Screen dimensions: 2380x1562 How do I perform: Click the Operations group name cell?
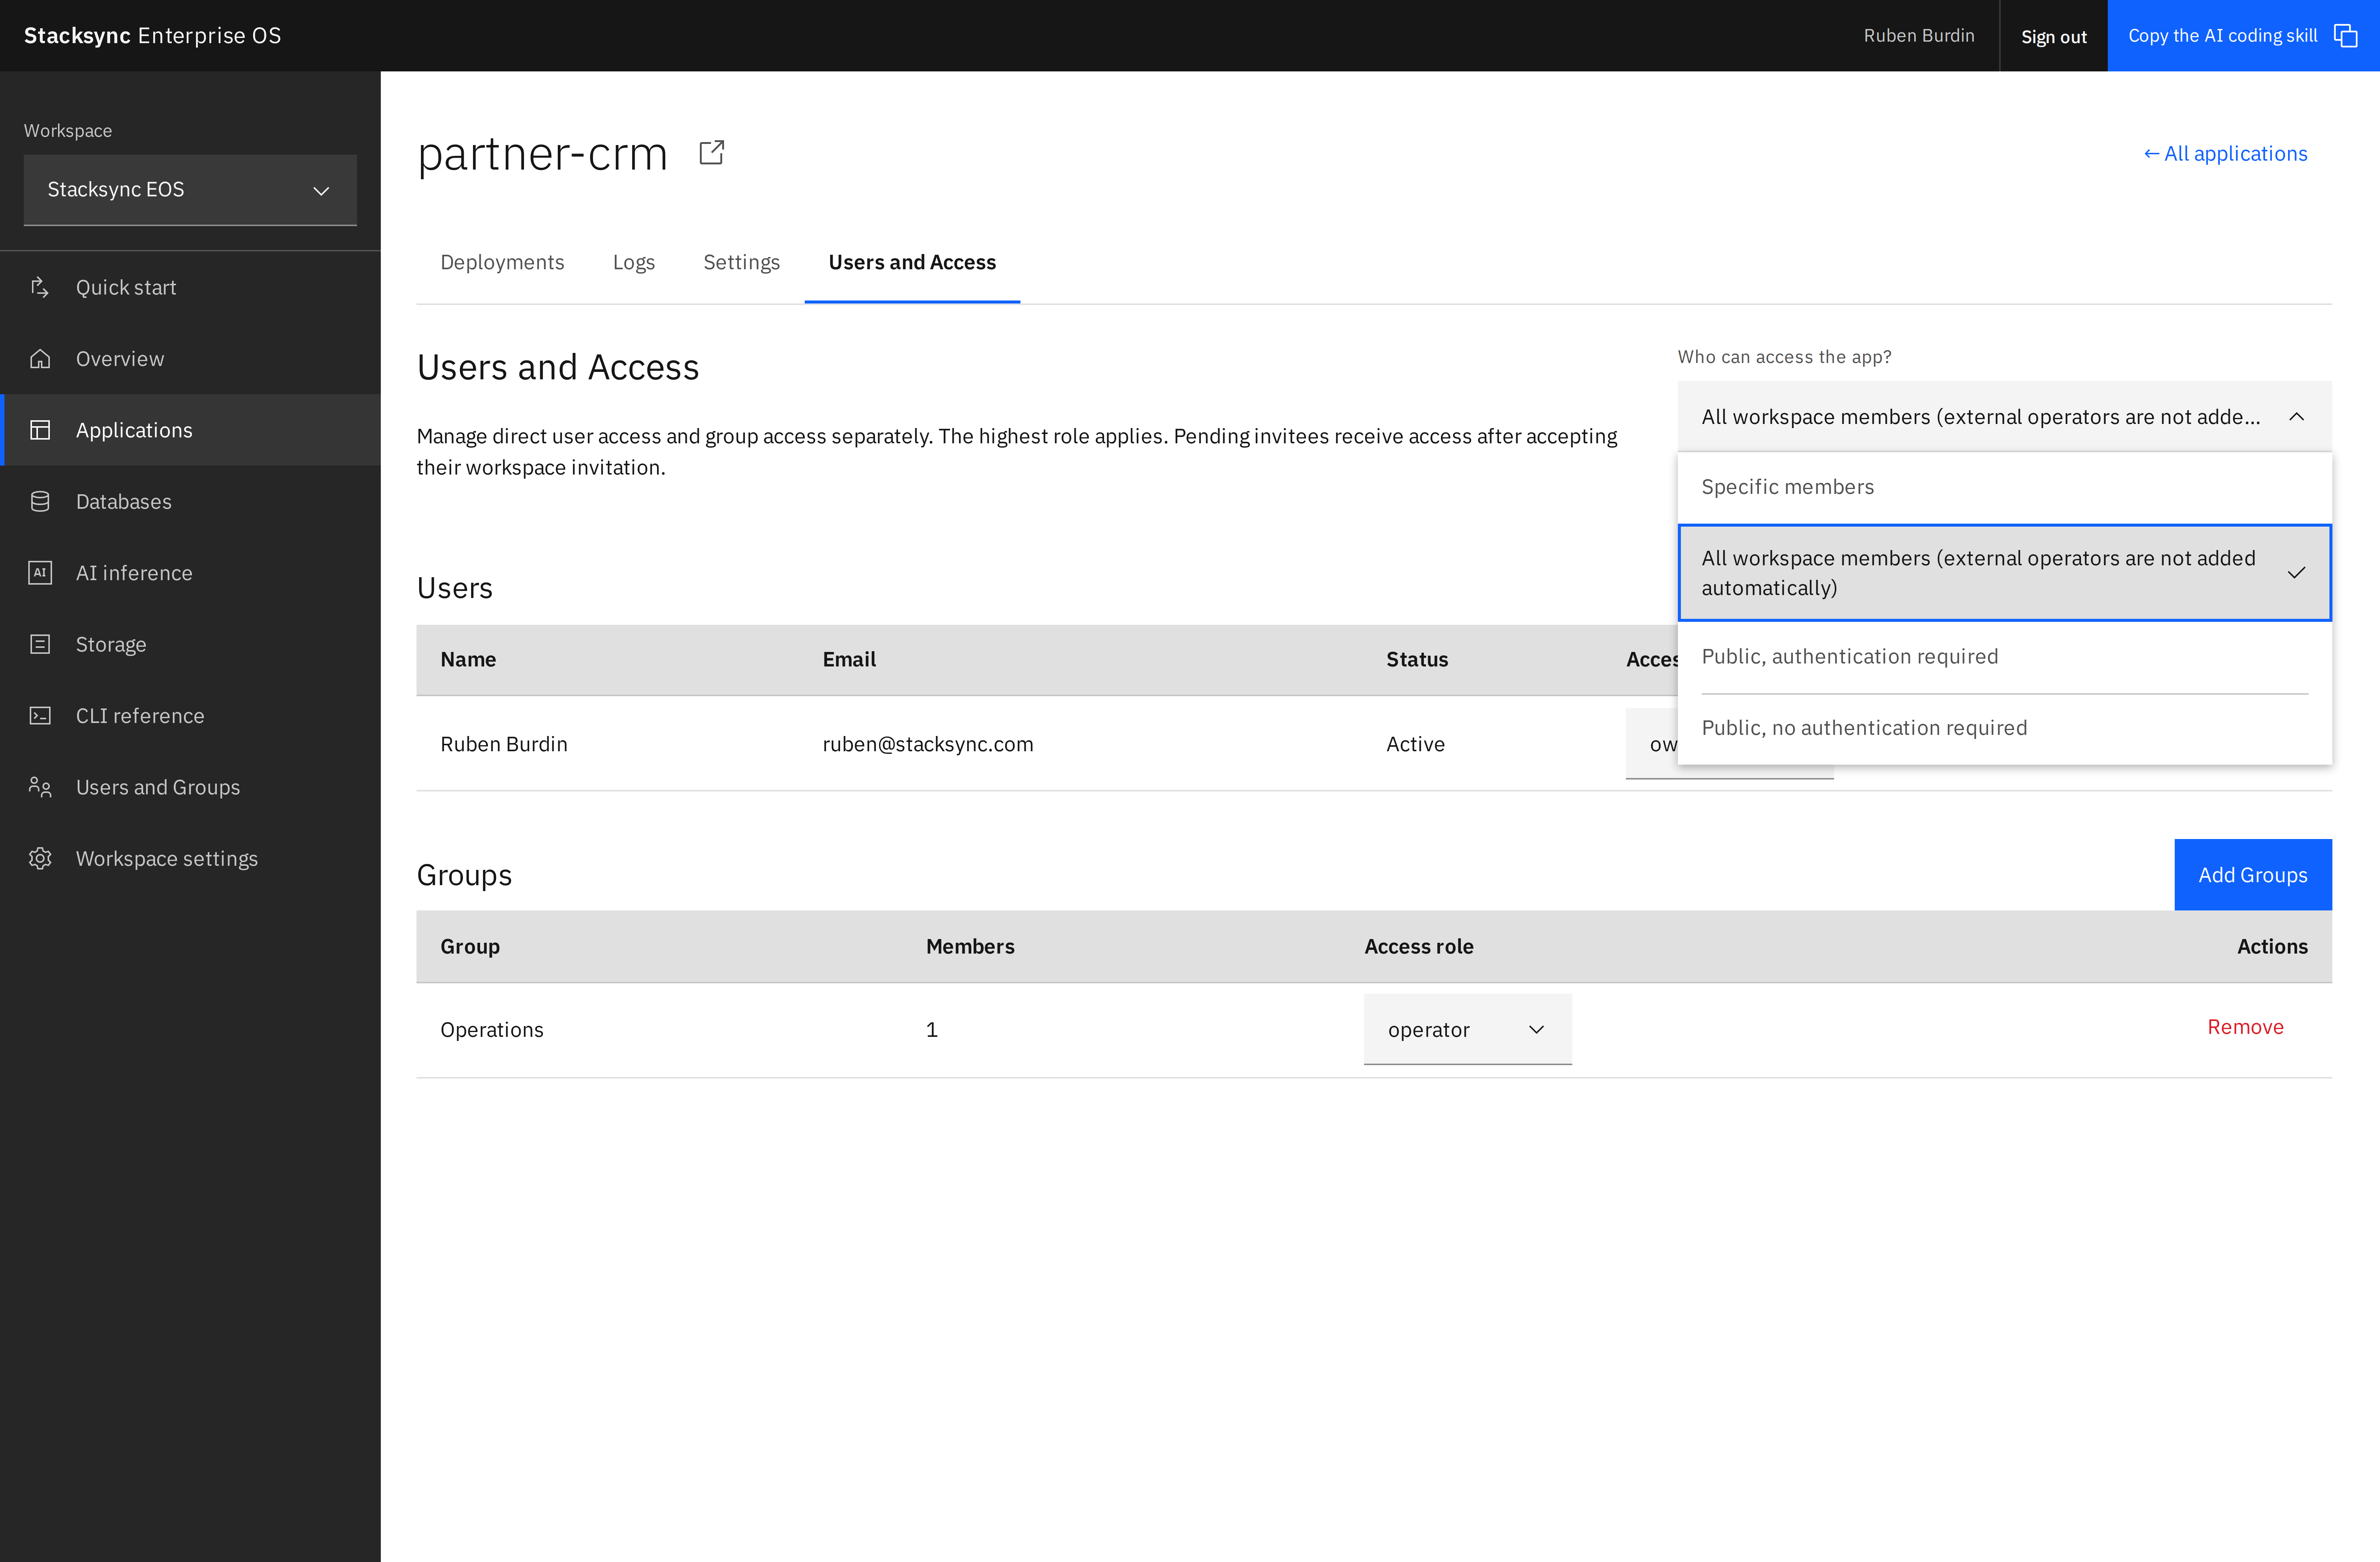492,1030
